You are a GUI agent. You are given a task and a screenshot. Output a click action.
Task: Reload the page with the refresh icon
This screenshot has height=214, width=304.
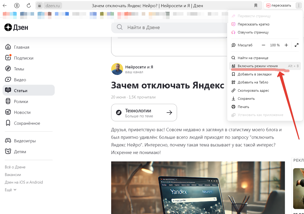(x=29, y=5)
